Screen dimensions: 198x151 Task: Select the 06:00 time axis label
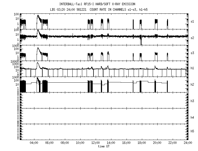[x=50, y=143]
